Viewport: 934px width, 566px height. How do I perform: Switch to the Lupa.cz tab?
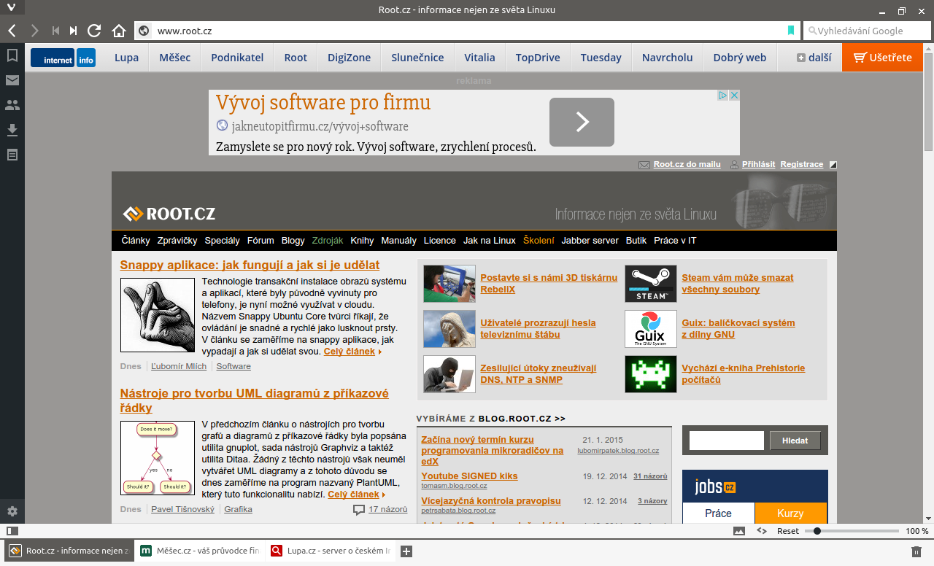pos(330,551)
